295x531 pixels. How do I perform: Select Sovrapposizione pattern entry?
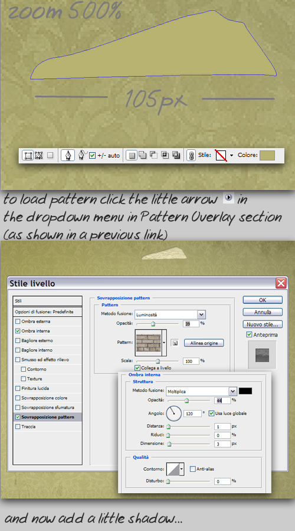47,417
